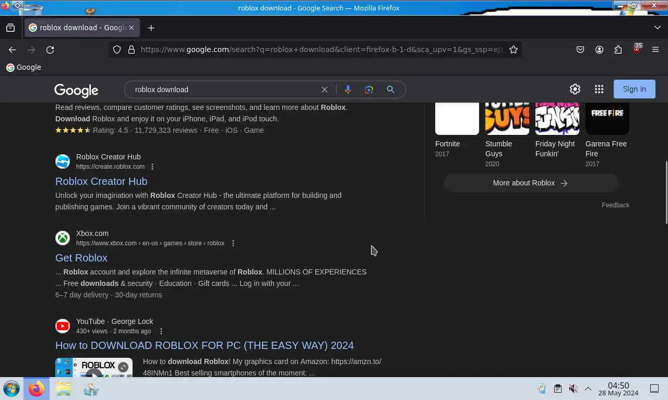Submit search with magnifier icon
This screenshot has height=400, width=668.
390,90
